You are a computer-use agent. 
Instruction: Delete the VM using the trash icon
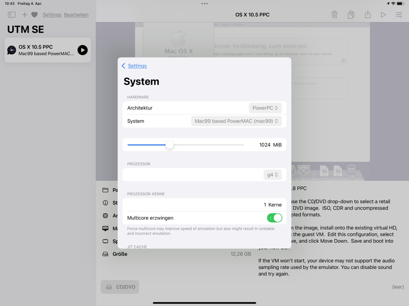[334, 15]
